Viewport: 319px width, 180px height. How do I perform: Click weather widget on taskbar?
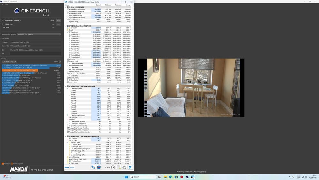(x=7, y=177)
